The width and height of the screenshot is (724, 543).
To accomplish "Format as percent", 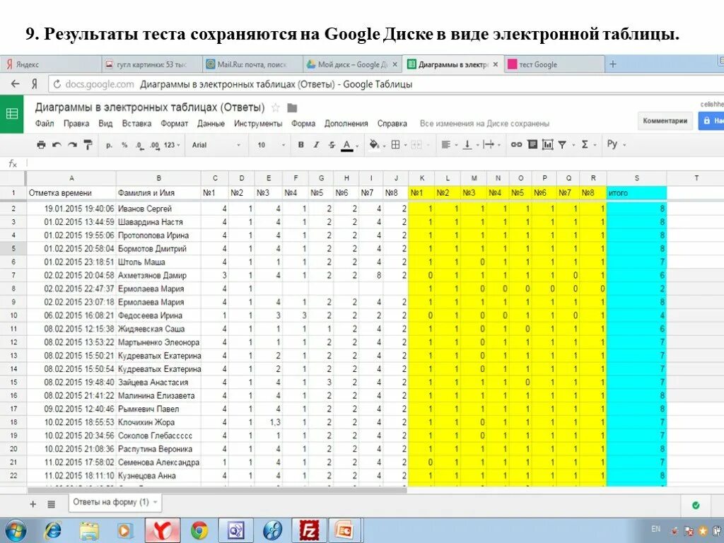I will pyautogui.click(x=124, y=145).
